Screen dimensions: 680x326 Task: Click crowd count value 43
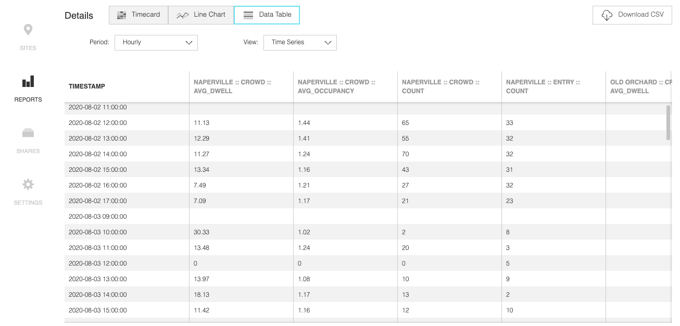tap(406, 170)
